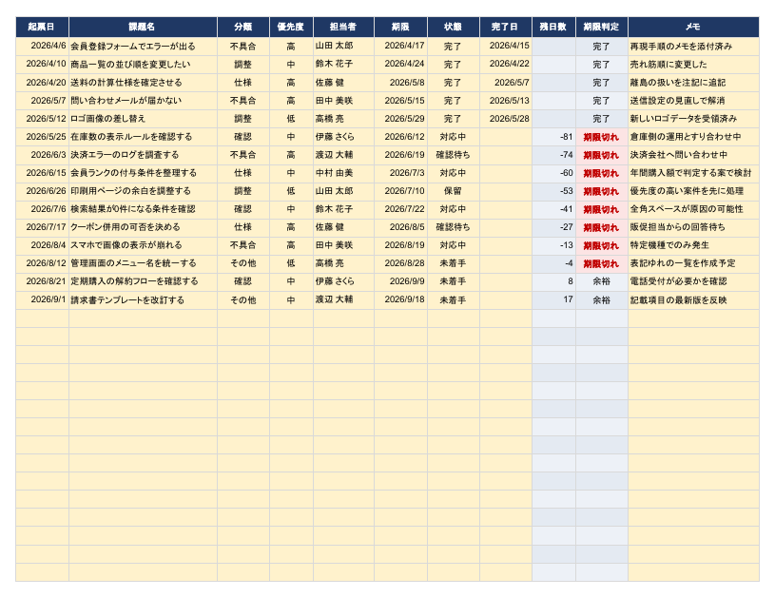Click cell スマホで画像の表示が崩れる
Image resolution: width=775 pixels, height=597 pixels.
(143, 245)
